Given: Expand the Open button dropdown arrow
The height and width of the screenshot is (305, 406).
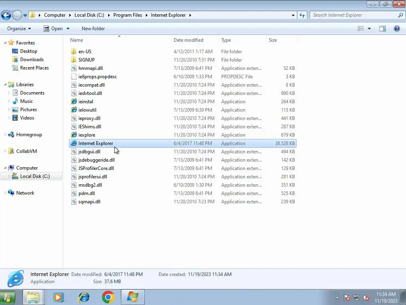Looking at the screenshot, I should pos(68,29).
